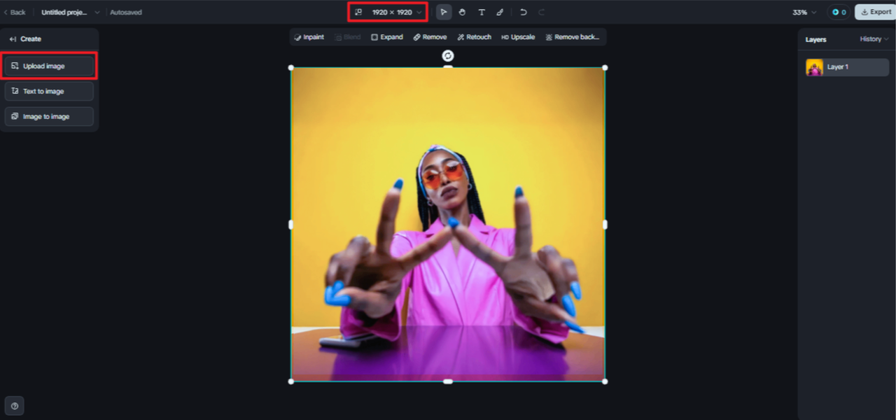Open the credits counter showing 0
896x420 pixels.
coord(839,12)
